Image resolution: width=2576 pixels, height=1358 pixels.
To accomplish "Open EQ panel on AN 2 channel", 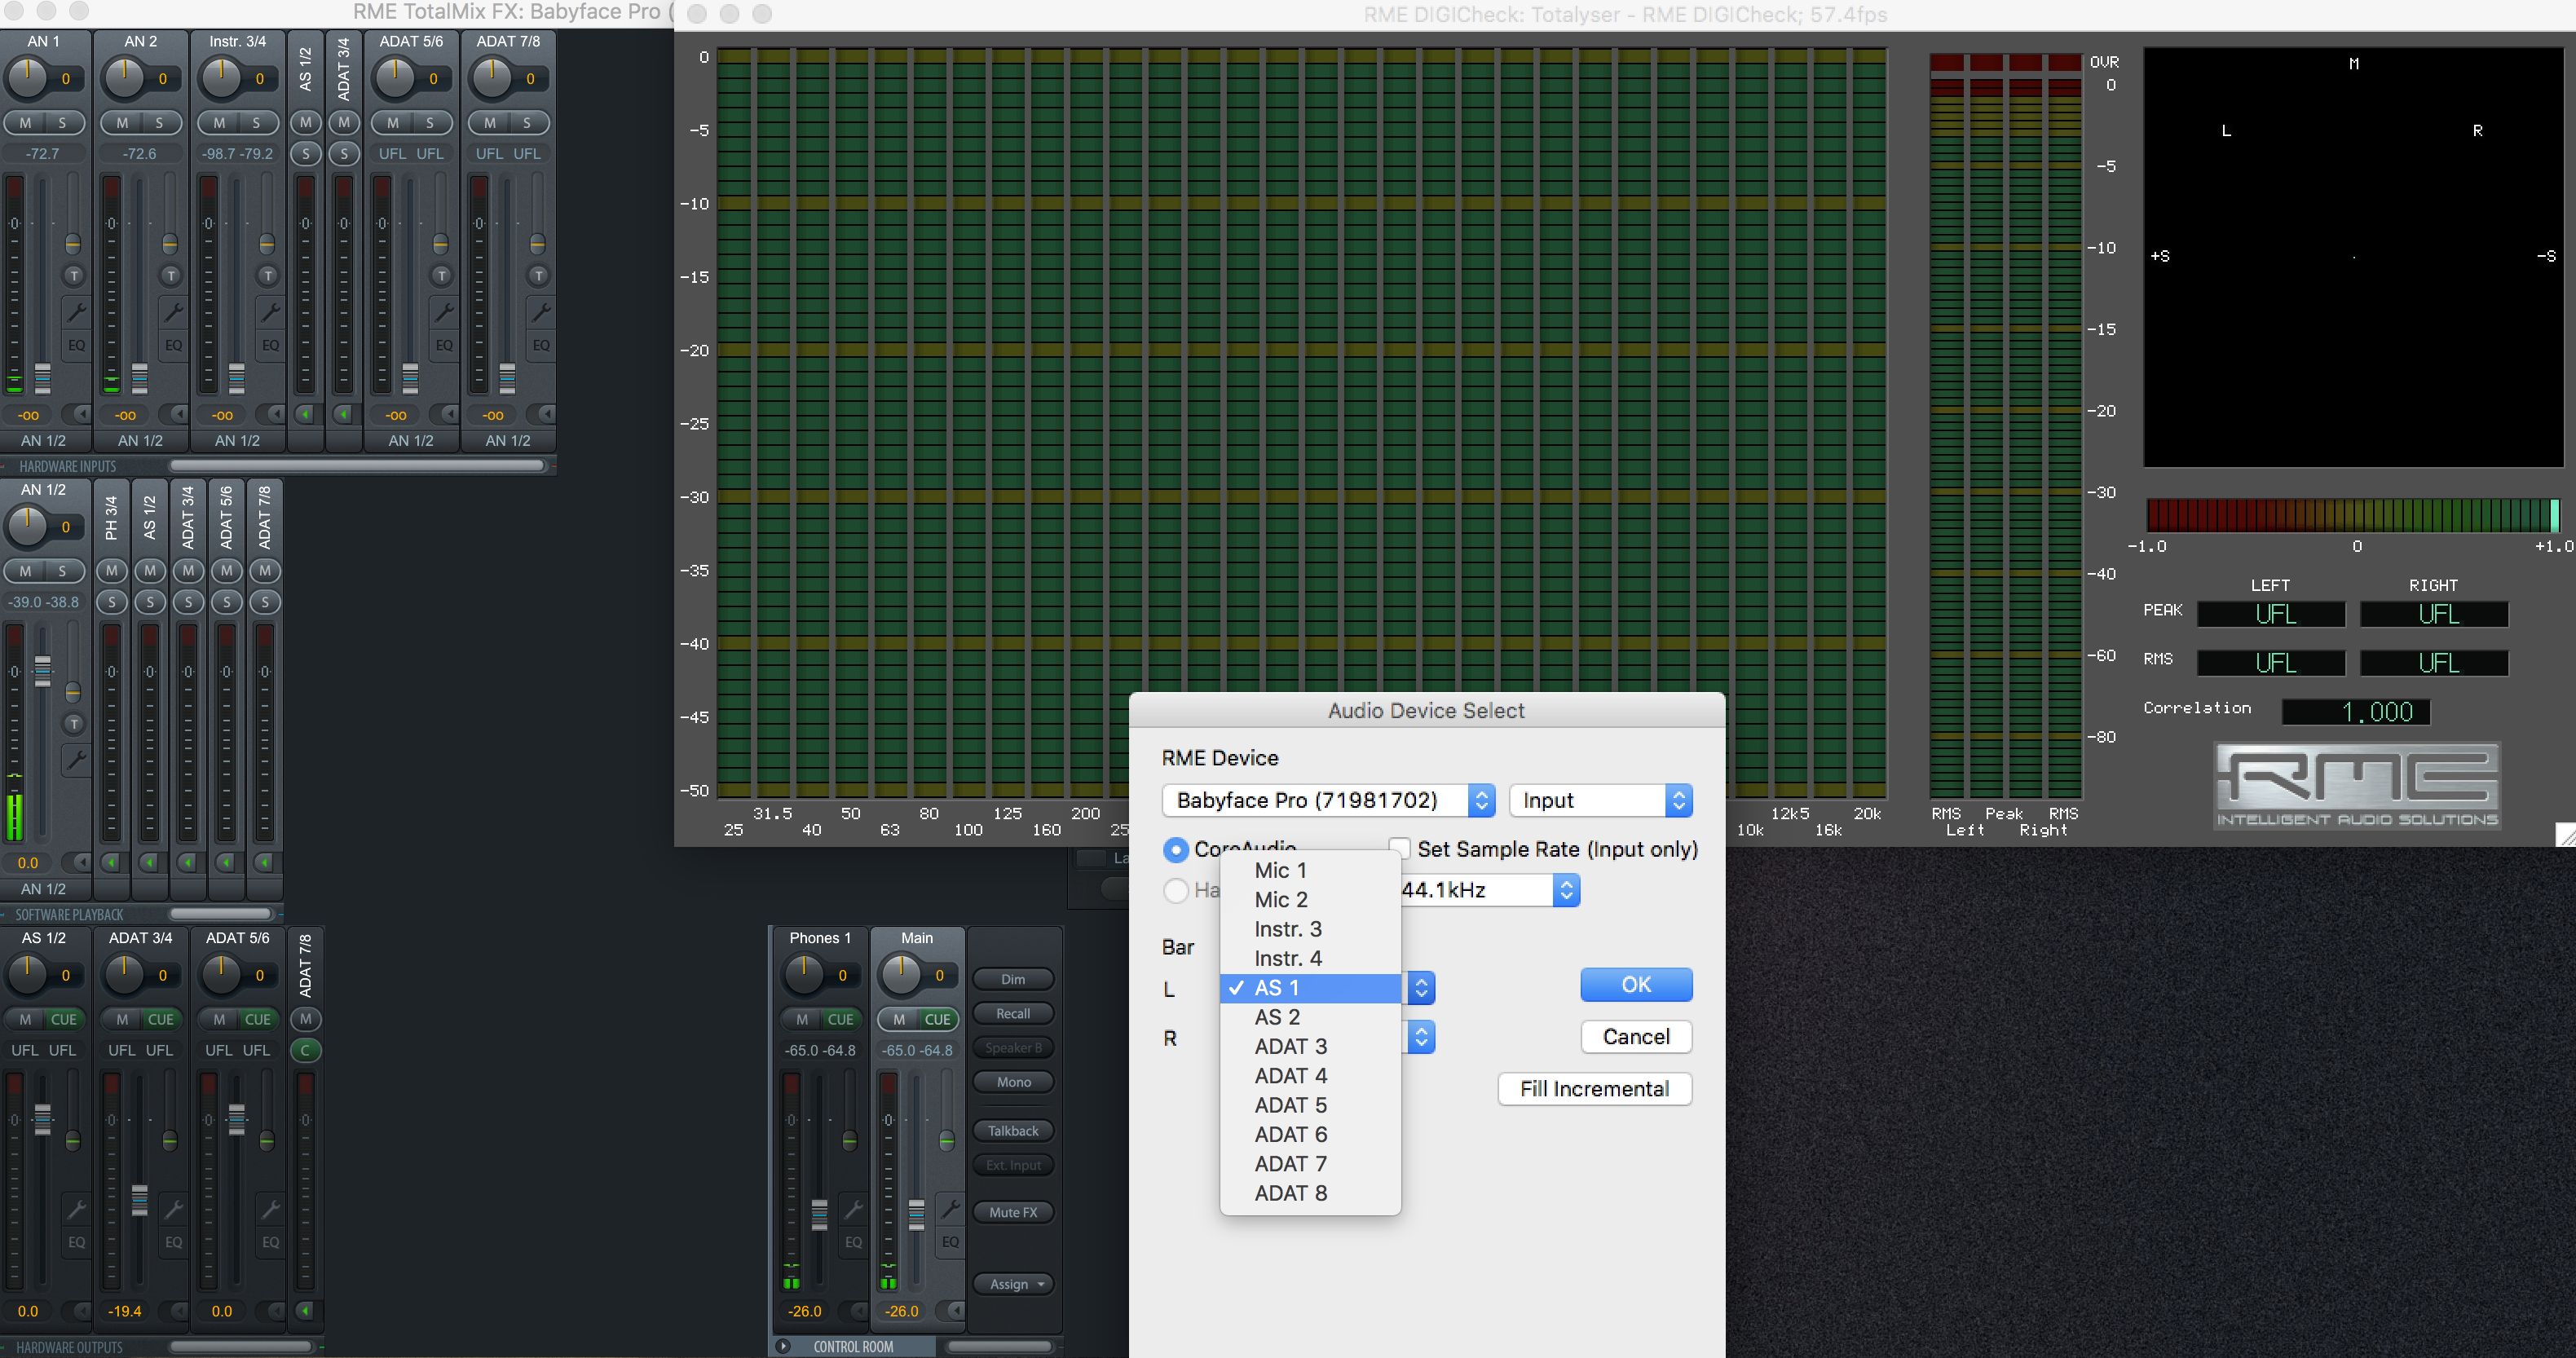I will pos(173,345).
